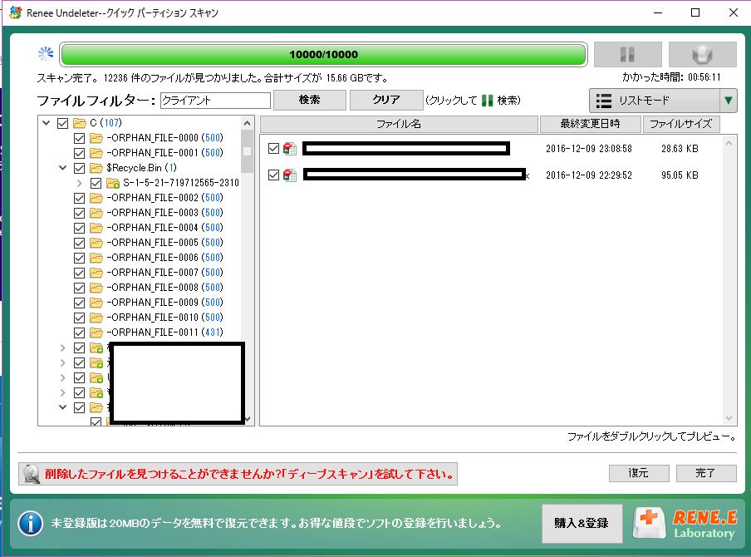The height and width of the screenshot is (557, 751).
Task: Click the stop scan hand button
Action: pyautogui.click(x=702, y=54)
